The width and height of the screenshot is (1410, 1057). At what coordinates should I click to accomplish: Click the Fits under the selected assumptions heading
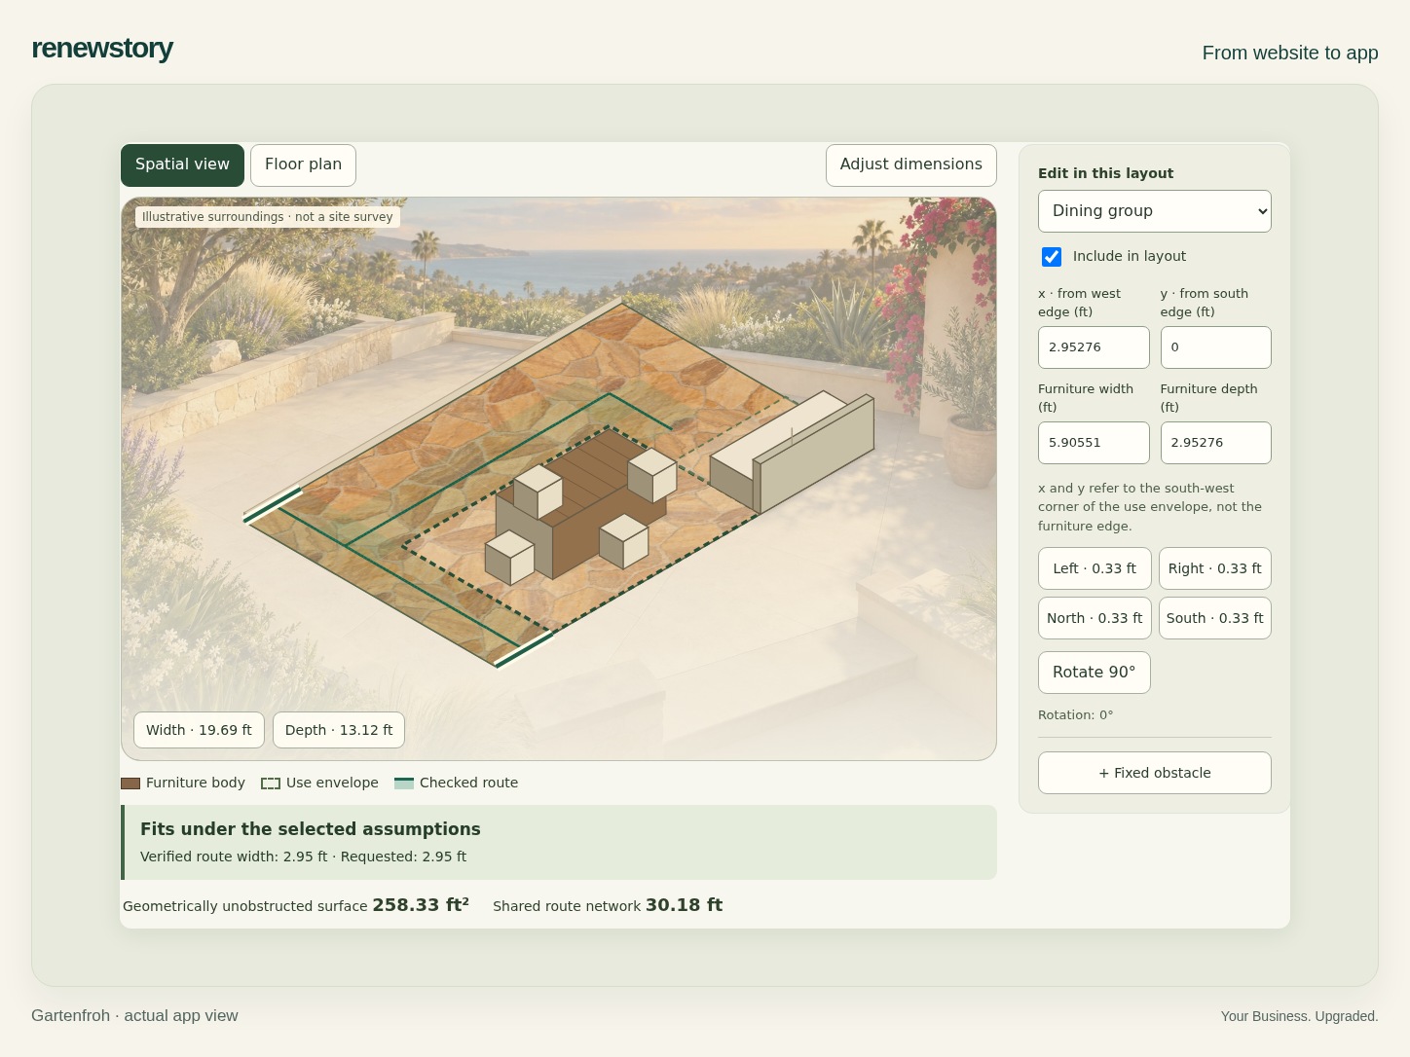(x=311, y=829)
